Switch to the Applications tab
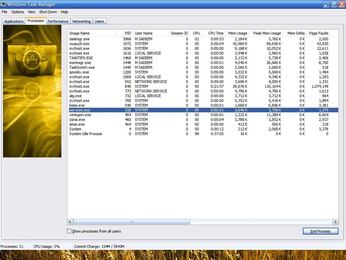The width and height of the screenshot is (346, 260). point(14,21)
